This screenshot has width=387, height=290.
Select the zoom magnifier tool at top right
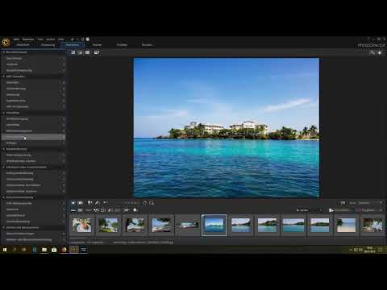pos(372,52)
